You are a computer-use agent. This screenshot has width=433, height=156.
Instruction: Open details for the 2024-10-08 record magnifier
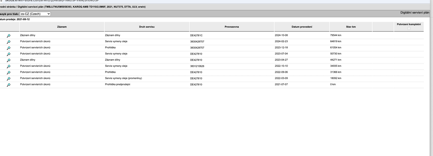[8, 36]
